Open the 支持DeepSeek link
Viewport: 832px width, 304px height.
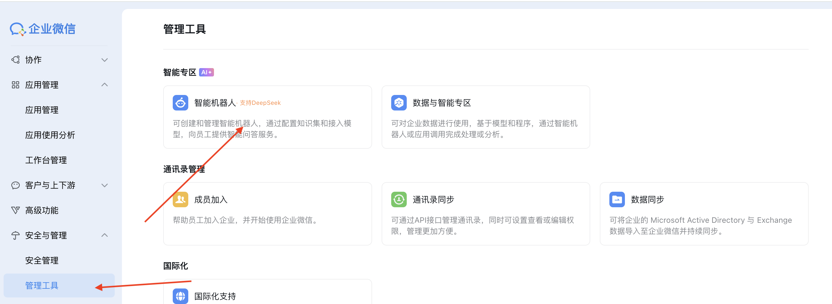260,103
